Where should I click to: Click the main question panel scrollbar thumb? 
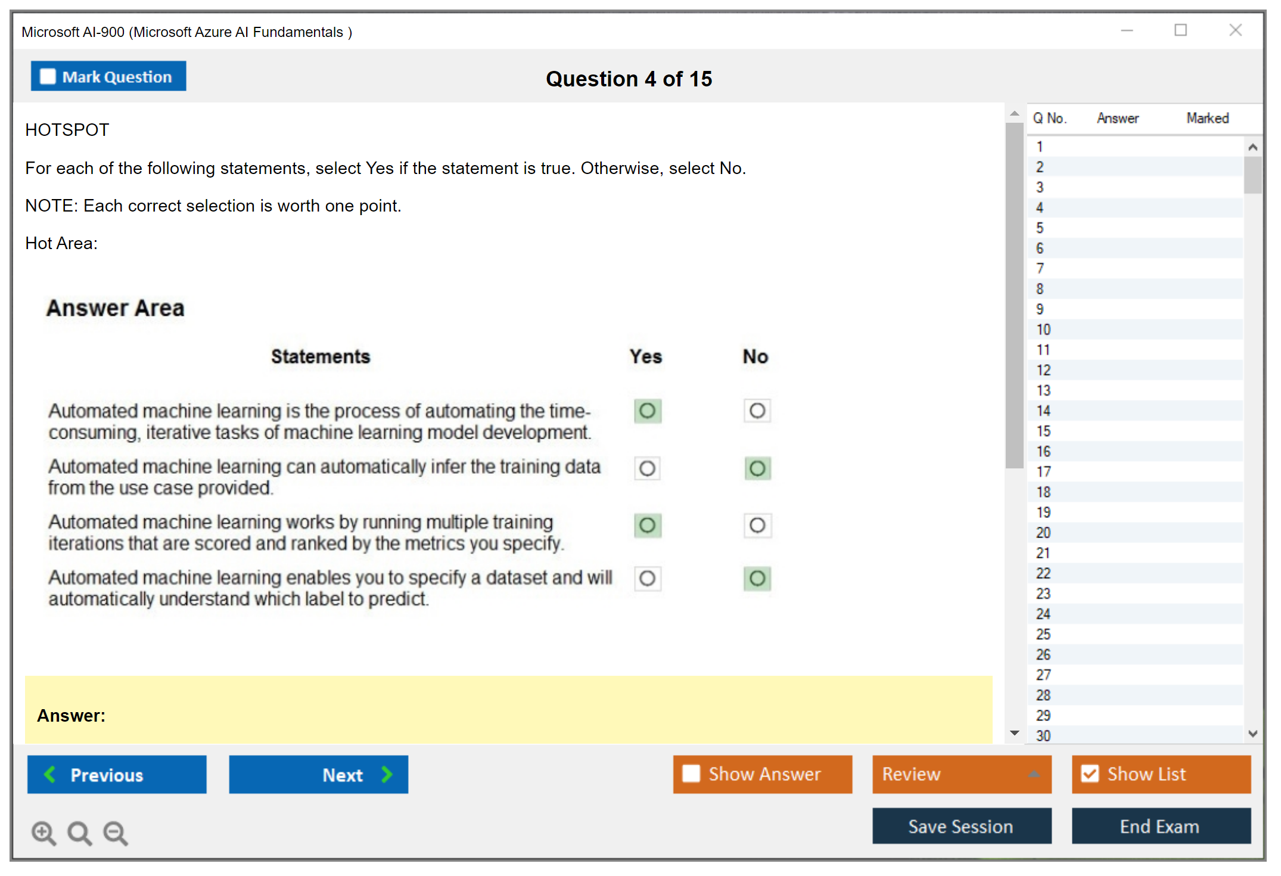(1014, 295)
